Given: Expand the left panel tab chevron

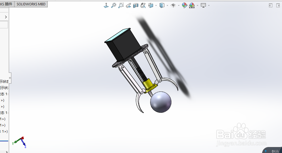Looking at the screenshot, I should click(x=6, y=17).
